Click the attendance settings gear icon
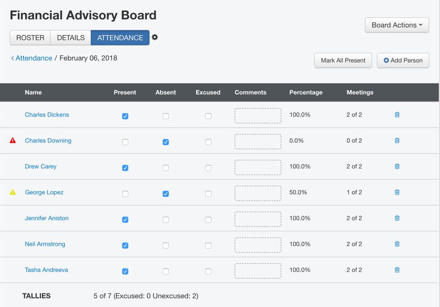Screen dimensions: 440x307 pos(155,38)
